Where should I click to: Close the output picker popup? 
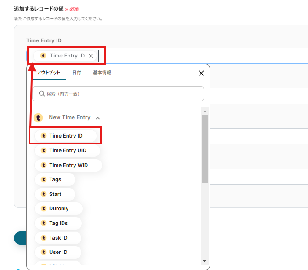point(201,73)
